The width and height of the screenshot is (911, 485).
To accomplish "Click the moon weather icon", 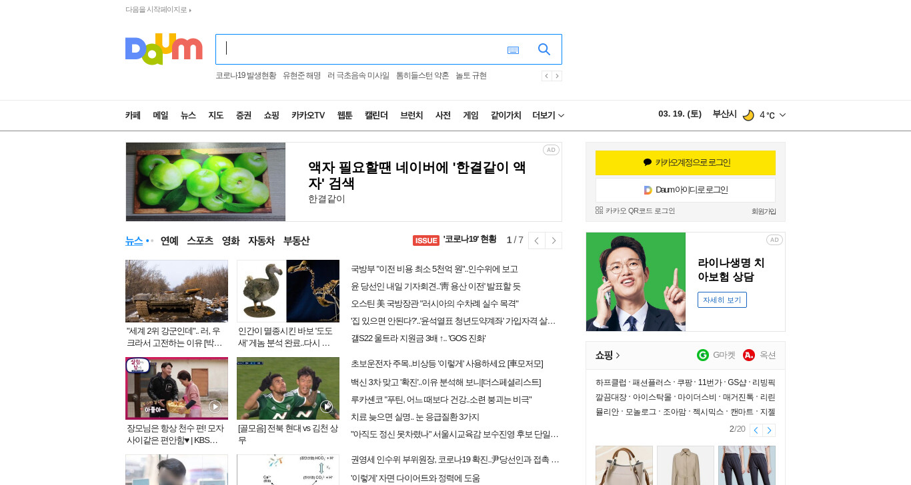I will point(748,115).
